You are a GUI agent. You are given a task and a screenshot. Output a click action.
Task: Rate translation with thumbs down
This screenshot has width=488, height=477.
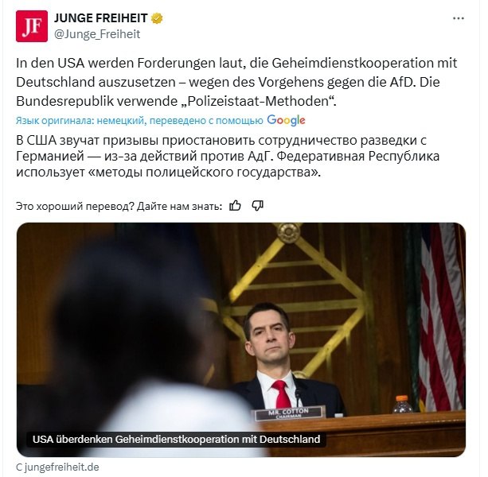[x=257, y=206]
